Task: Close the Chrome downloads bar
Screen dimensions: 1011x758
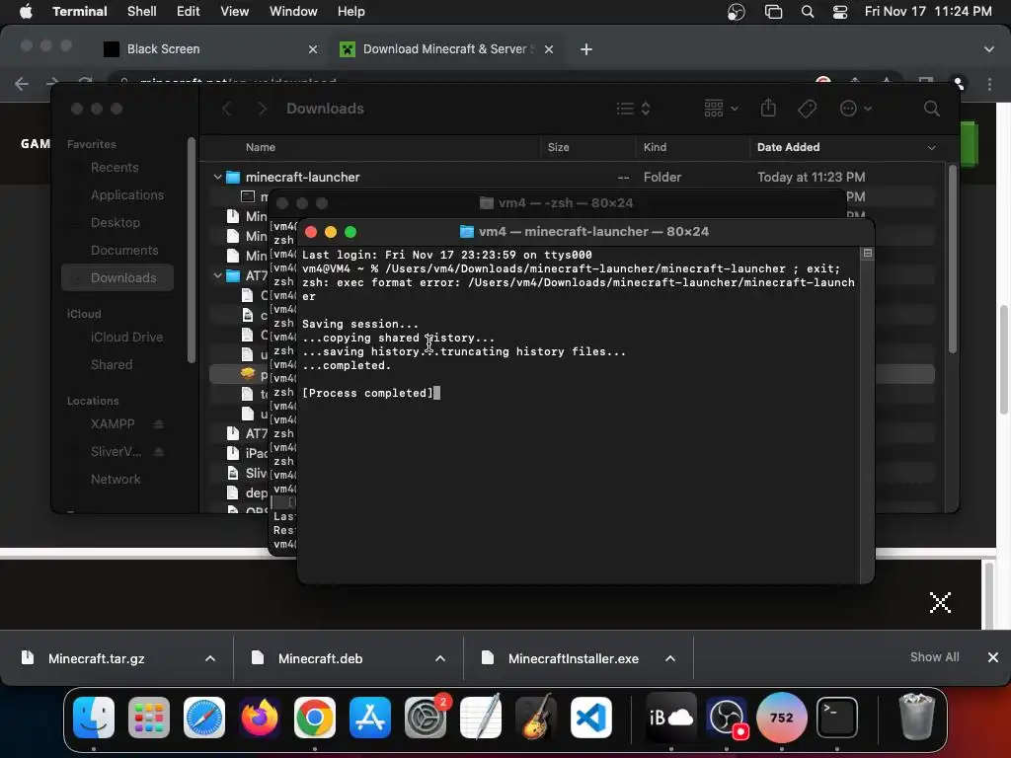Action: click(x=993, y=656)
